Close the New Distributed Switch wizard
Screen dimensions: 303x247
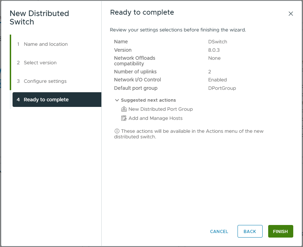click(x=291, y=14)
